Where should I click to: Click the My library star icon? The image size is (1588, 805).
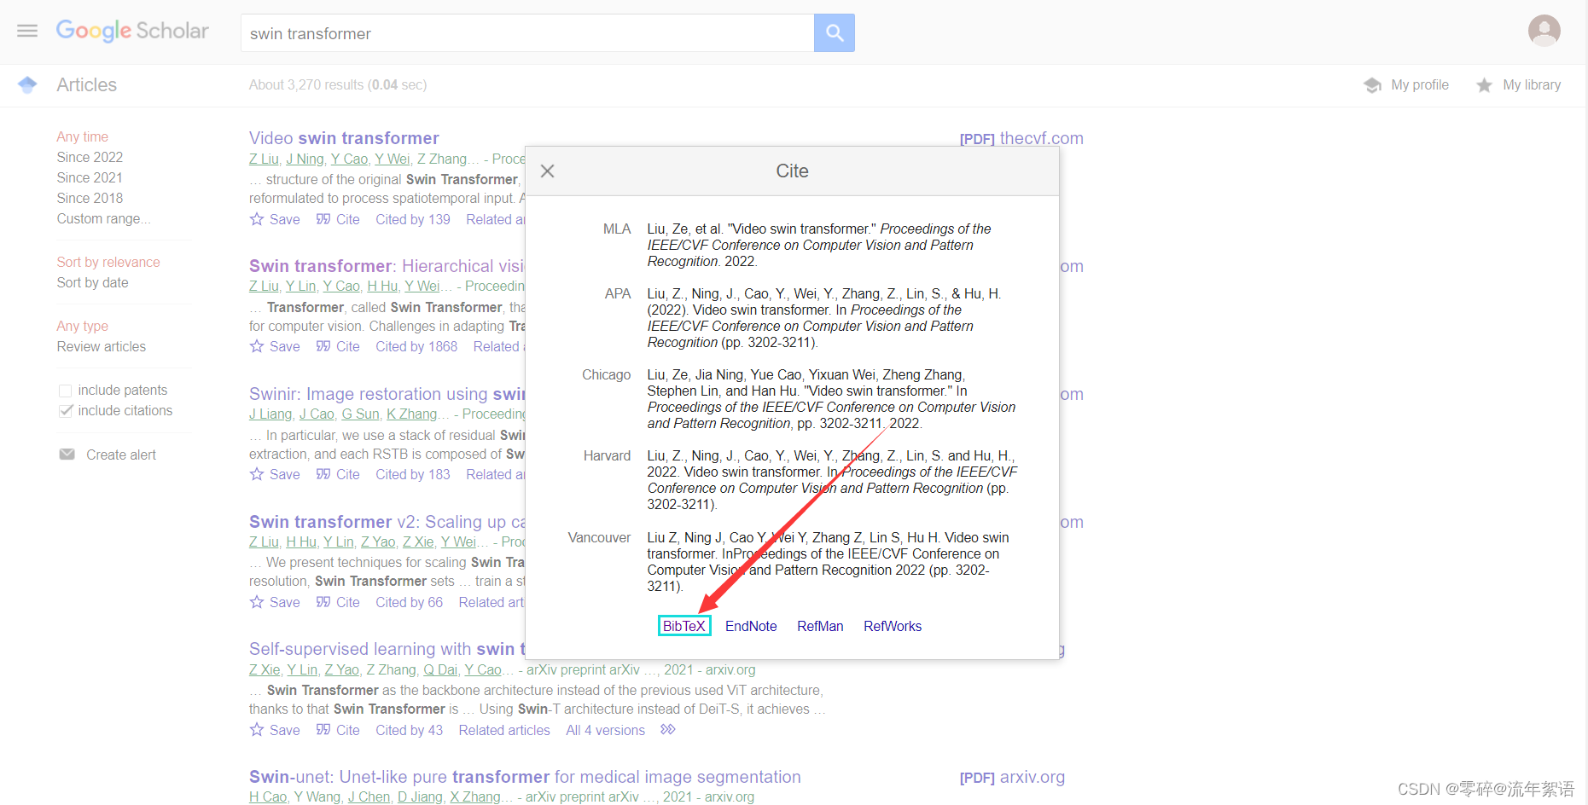pyautogui.click(x=1485, y=85)
